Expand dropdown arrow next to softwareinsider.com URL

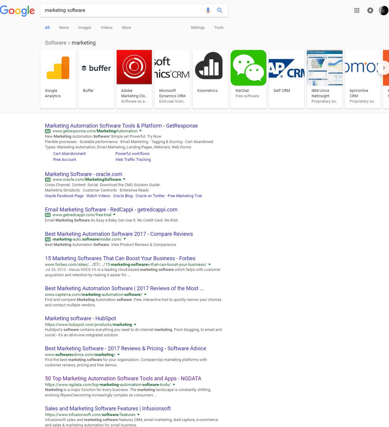point(125,239)
